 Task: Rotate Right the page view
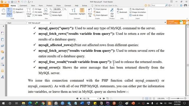click(x=56, y=15)
